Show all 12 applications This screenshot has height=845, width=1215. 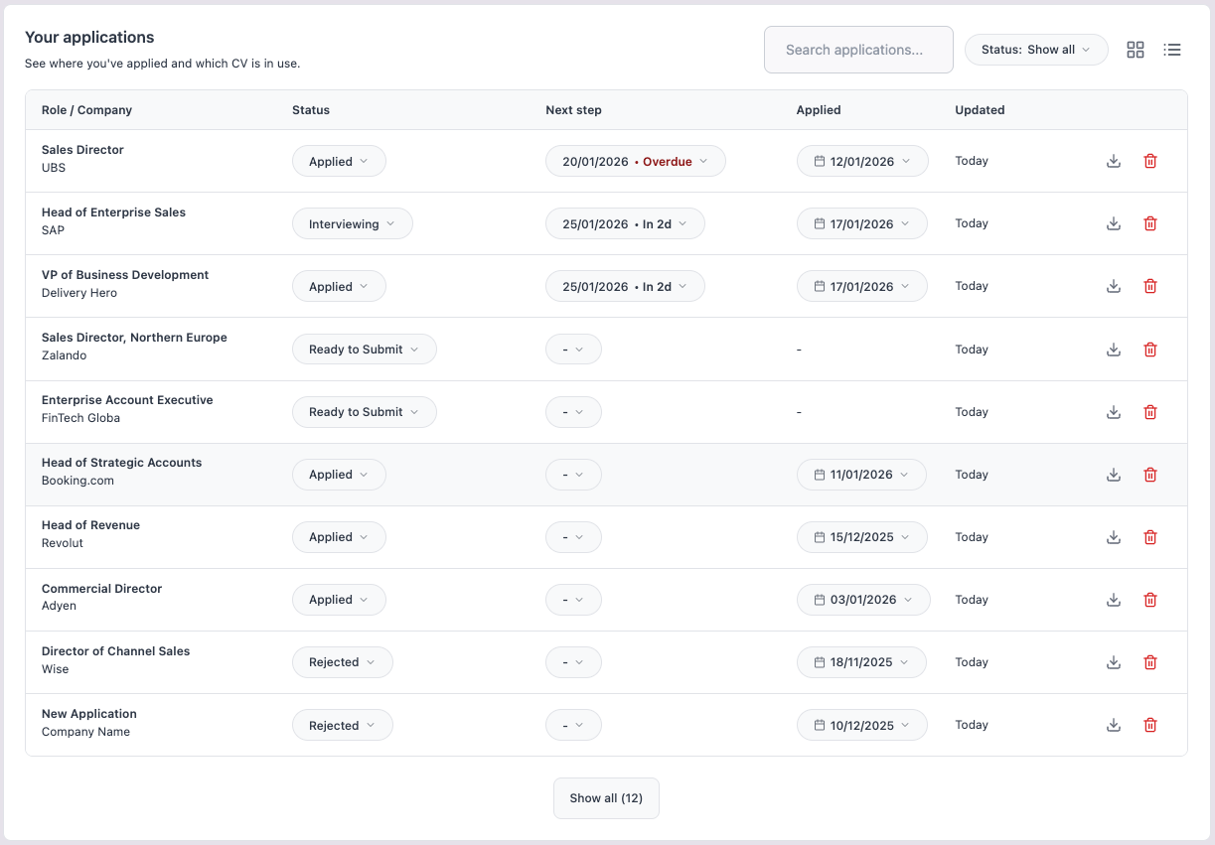point(606,797)
